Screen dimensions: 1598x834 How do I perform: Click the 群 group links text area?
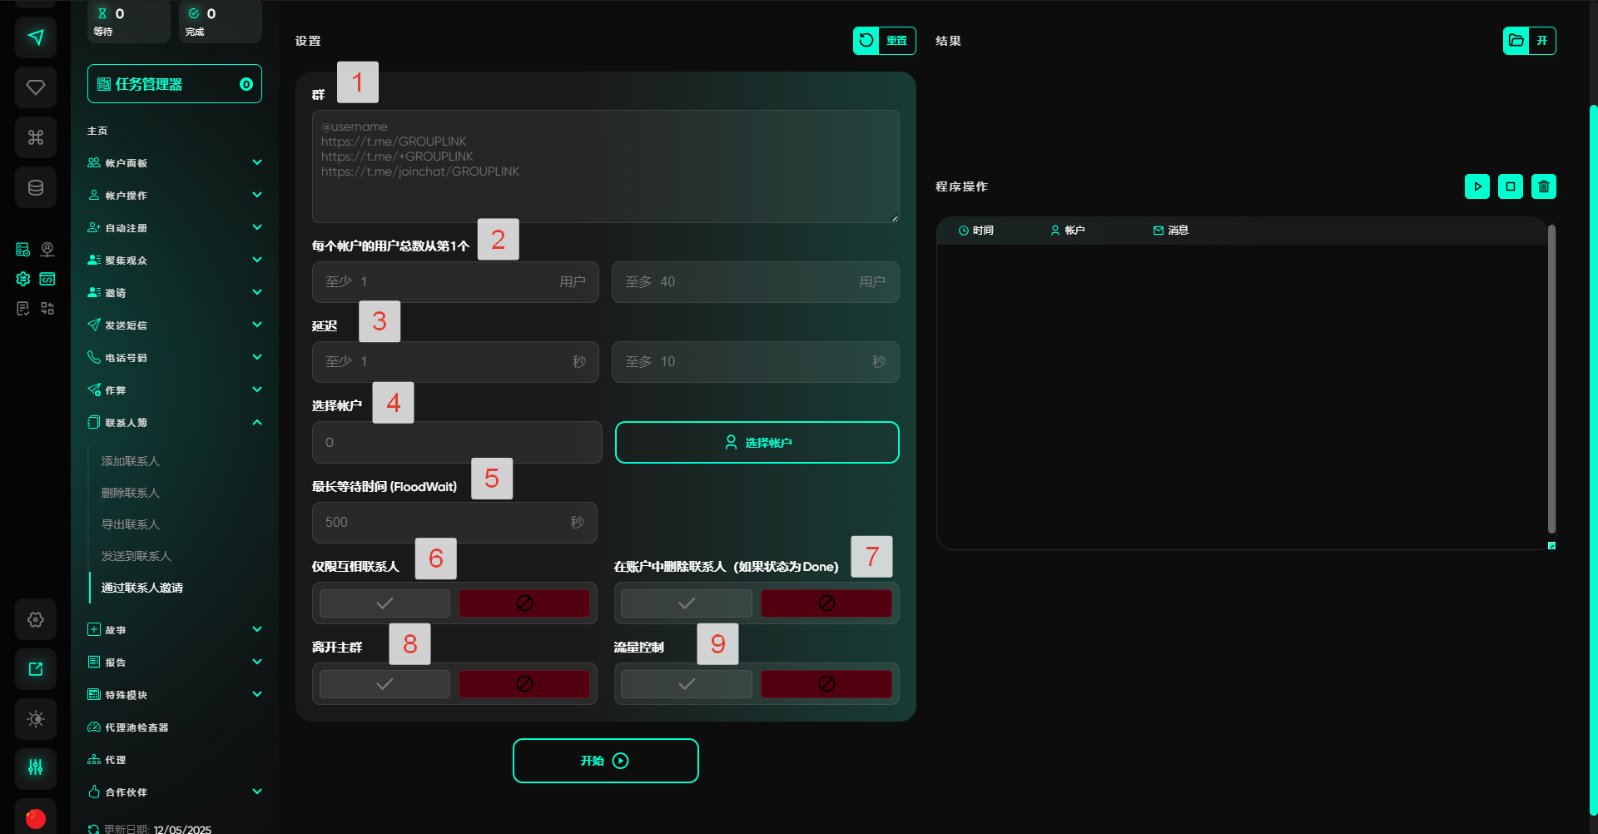(605, 166)
